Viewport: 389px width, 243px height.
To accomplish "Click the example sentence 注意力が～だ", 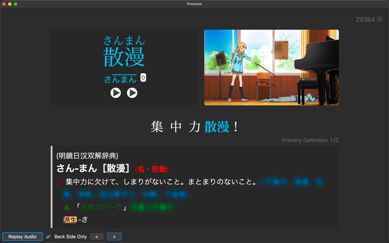I will pos(102,207).
